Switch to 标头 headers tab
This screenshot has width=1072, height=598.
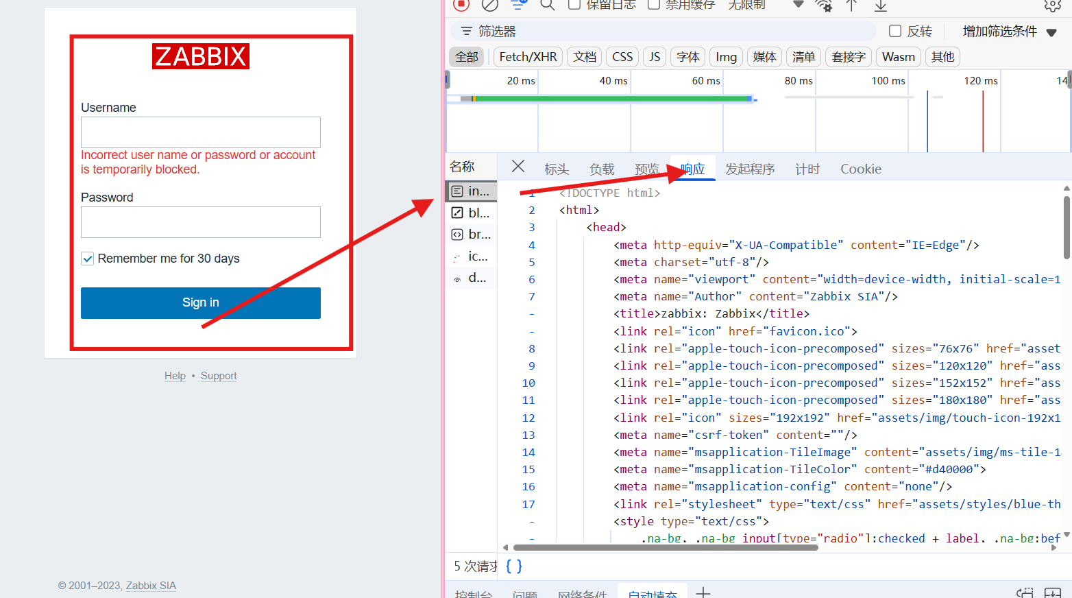557,169
